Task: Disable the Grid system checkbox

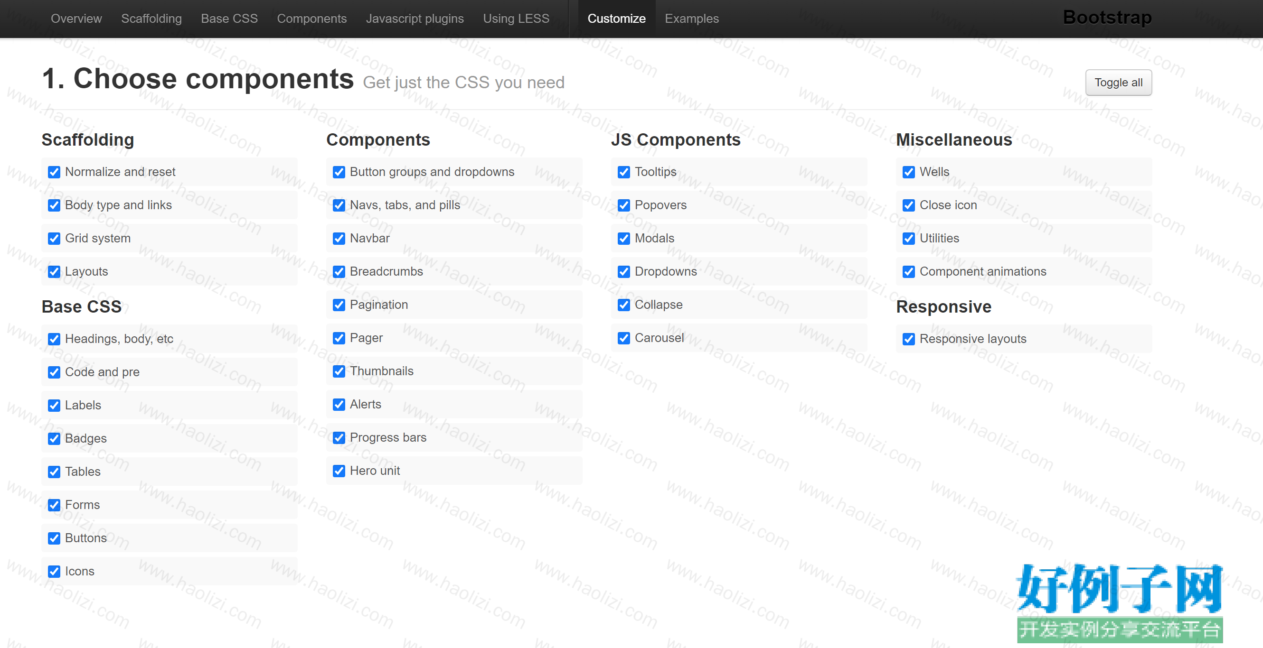Action: click(x=54, y=239)
